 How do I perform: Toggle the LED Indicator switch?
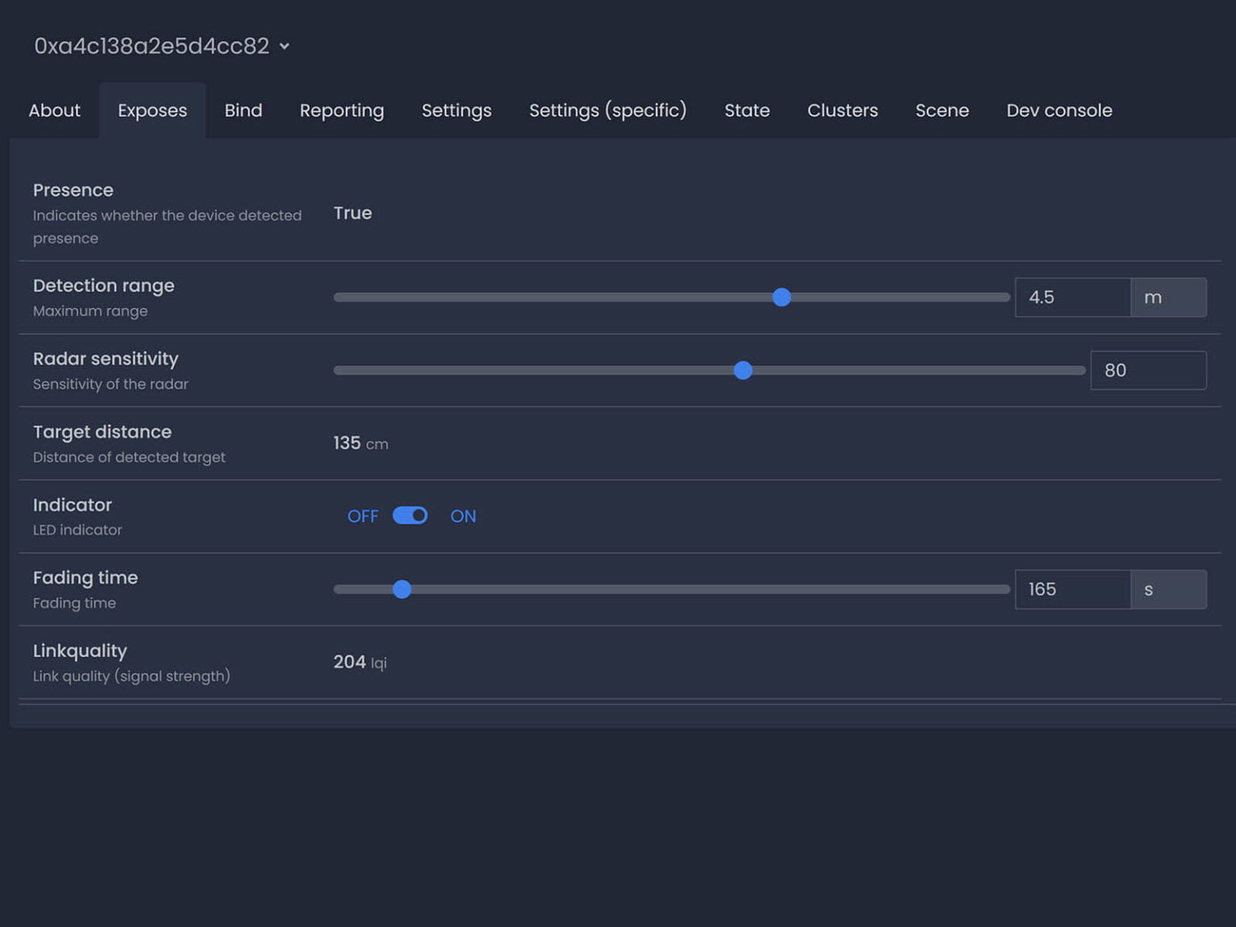click(410, 516)
